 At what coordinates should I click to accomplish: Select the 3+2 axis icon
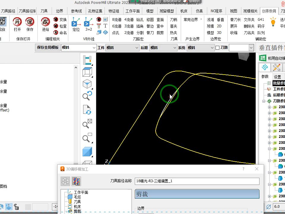(x=88, y=22)
